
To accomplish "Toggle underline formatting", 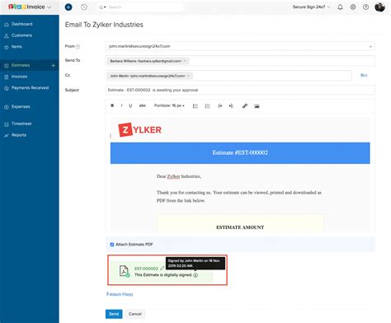I will click(x=130, y=105).
